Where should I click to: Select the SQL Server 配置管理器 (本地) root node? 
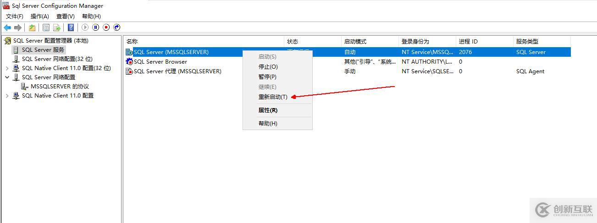50,41
